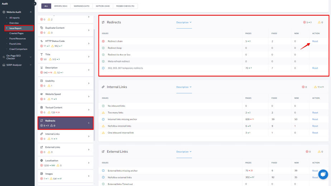Open Duplicate Content via its chevron
331x186 pixels.
89,30
